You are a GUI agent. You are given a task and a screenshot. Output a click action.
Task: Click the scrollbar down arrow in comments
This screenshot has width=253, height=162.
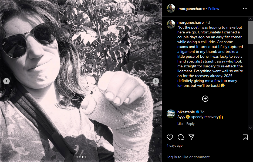tap(250, 128)
